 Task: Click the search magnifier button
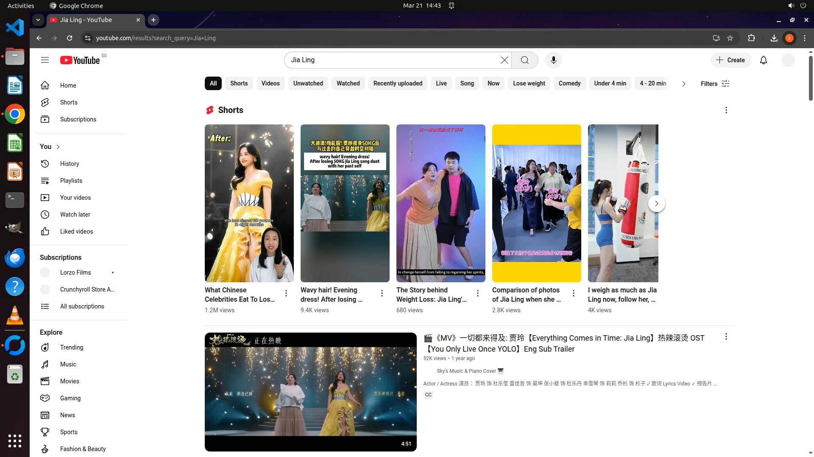524,60
